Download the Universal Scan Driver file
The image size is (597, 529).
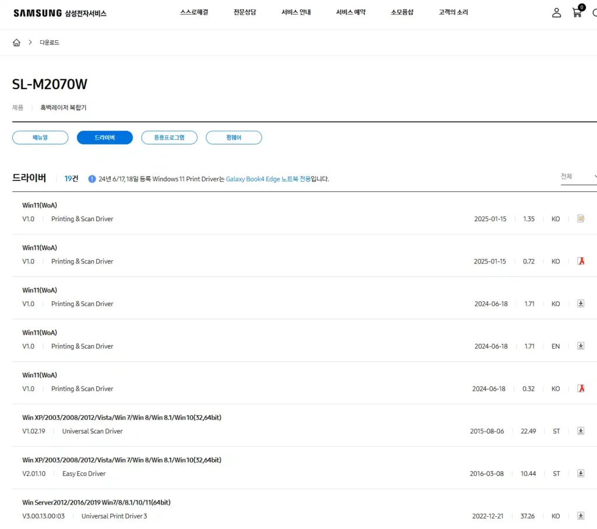click(x=581, y=431)
